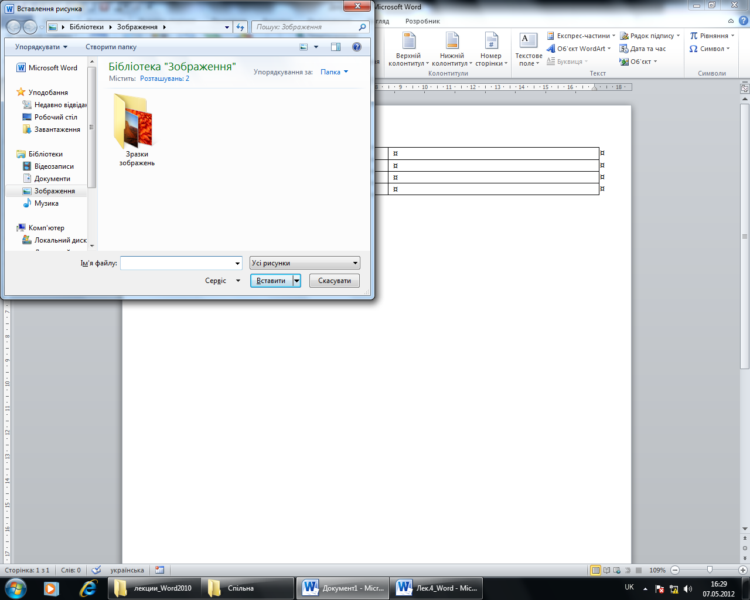The height and width of the screenshot is (600, 750).
Task: Open Нижній колонтитул footer button
Action: coord(452,49)
